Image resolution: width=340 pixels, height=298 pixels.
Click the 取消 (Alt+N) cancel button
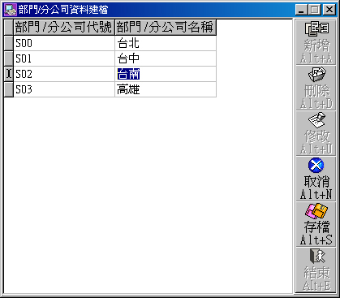point(316,179)
